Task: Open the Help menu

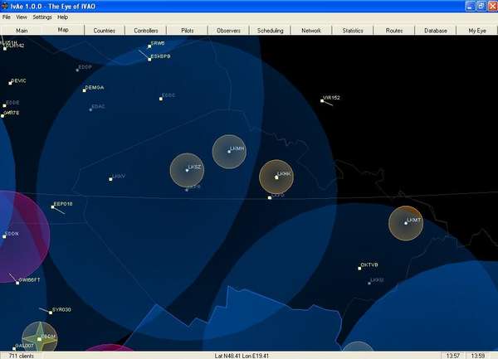Action: point(62,17)
